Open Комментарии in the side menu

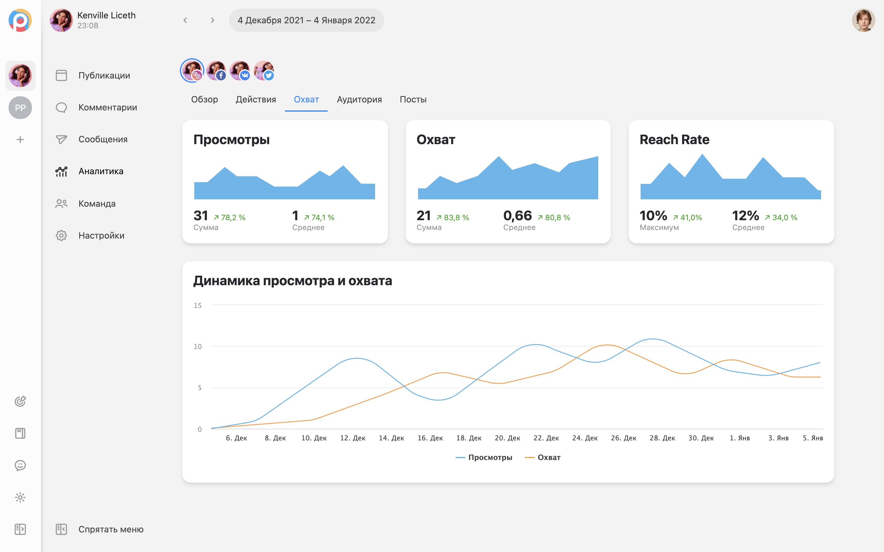pos(107,107)
